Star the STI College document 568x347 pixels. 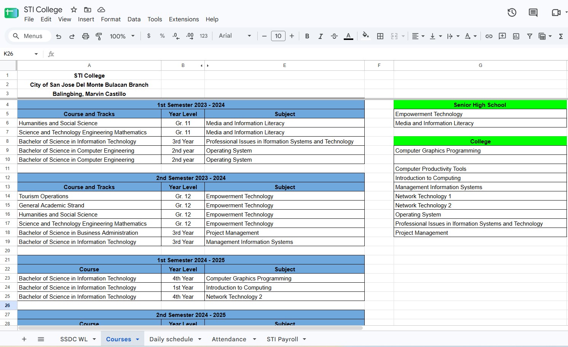click(x=74, y=10)
